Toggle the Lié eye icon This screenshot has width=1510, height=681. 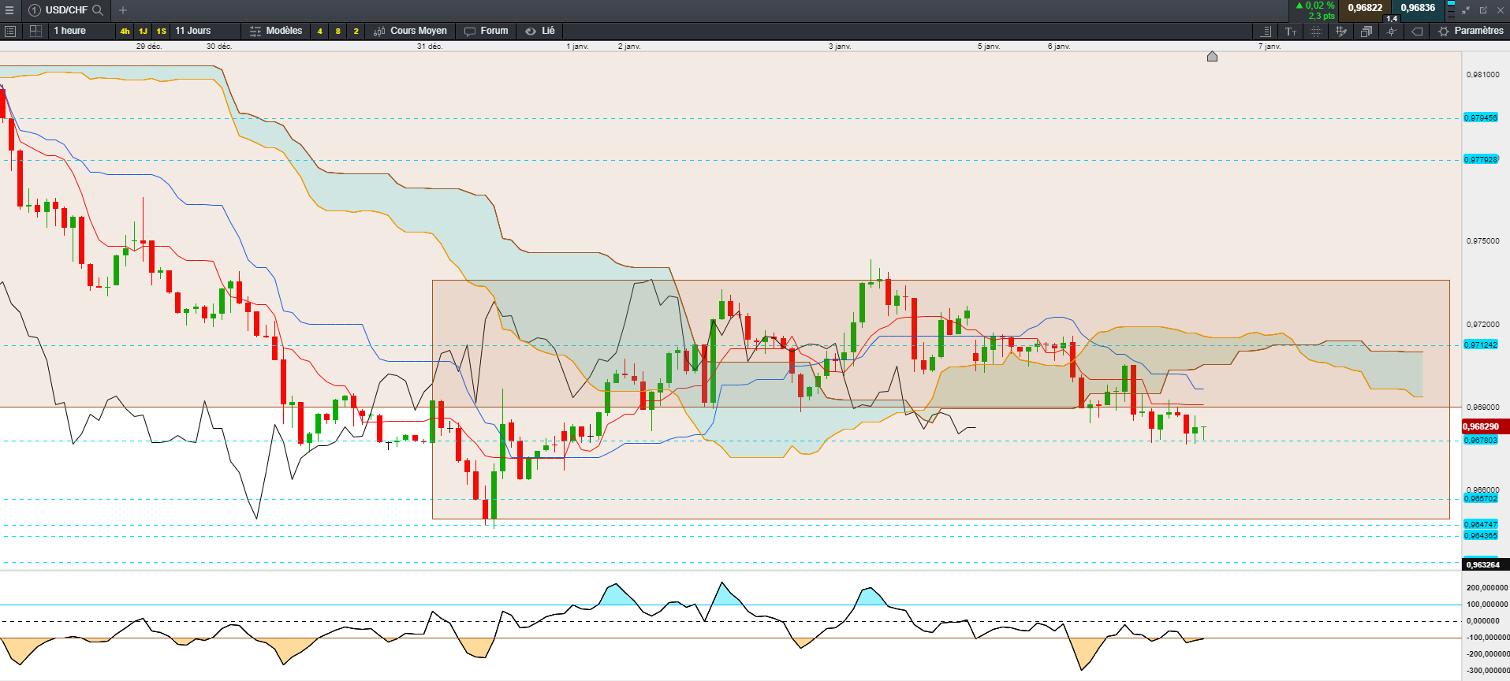531,31
